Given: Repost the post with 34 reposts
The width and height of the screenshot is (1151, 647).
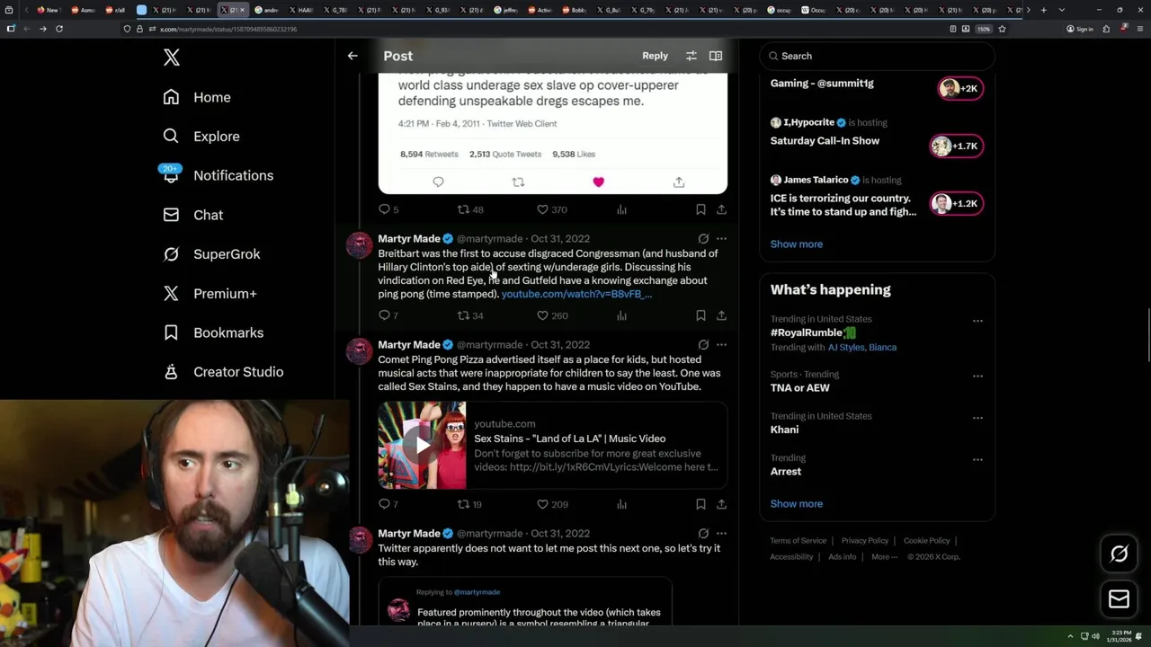Looking at the screenshot, I should click(470, 315).
